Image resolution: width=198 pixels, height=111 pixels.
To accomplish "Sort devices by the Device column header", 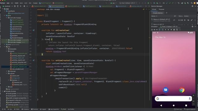I will point(154,16).
